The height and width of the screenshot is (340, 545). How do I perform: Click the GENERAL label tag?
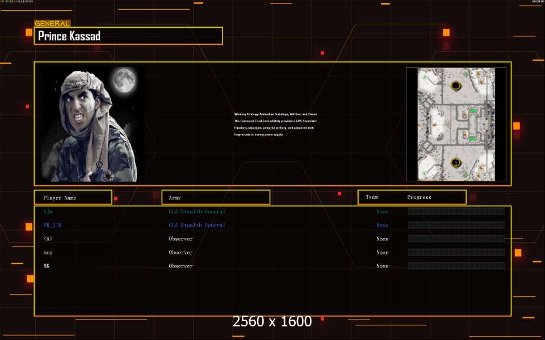click(52, 24)
